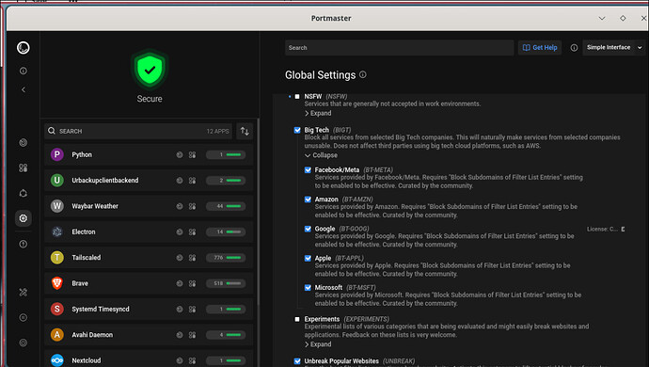Select Avahi Daemon in the apps list
Viewport: 649px width, 367px height.
point(149,335)
